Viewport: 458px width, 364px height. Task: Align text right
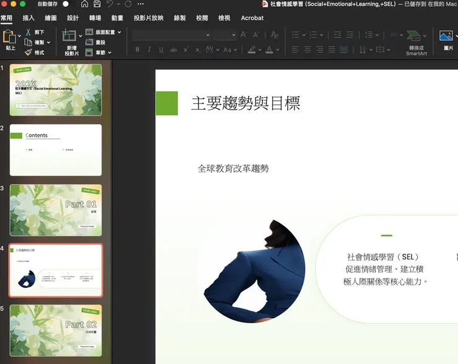coord(319,50)
